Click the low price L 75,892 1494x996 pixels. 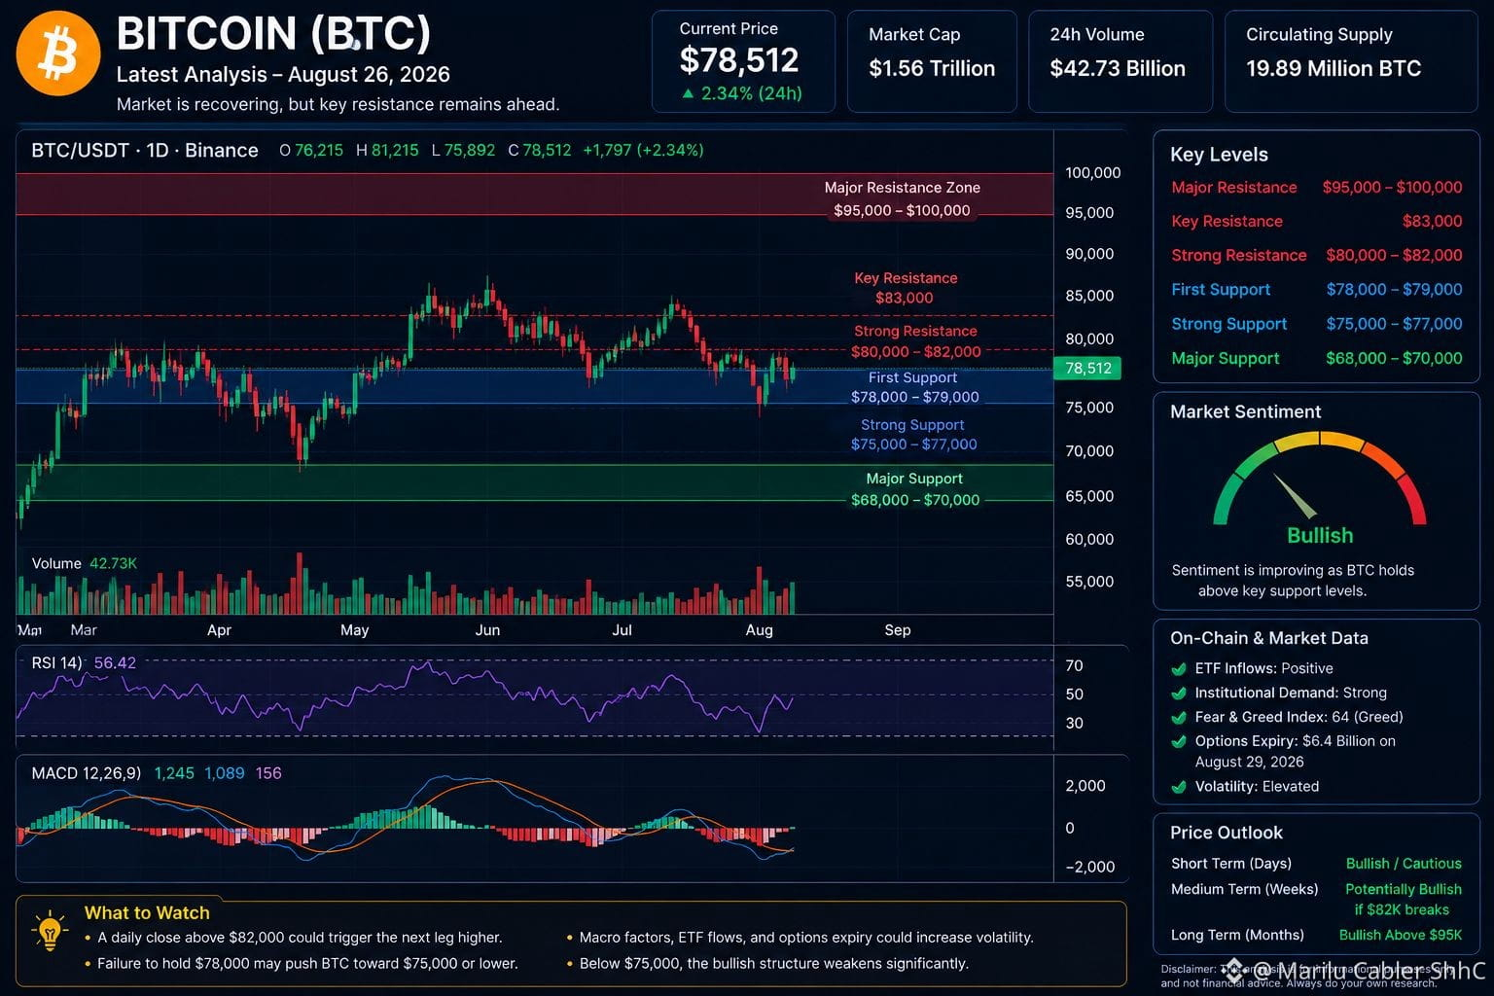tap(463, 150)
